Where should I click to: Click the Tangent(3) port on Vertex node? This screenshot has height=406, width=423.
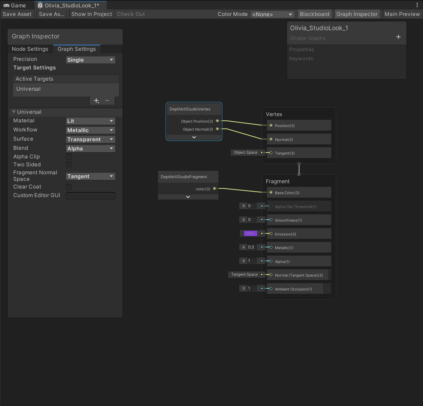271,153
